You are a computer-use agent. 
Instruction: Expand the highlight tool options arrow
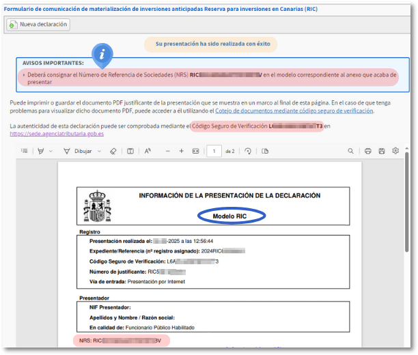pyautogui.click(x=51, y=151)
